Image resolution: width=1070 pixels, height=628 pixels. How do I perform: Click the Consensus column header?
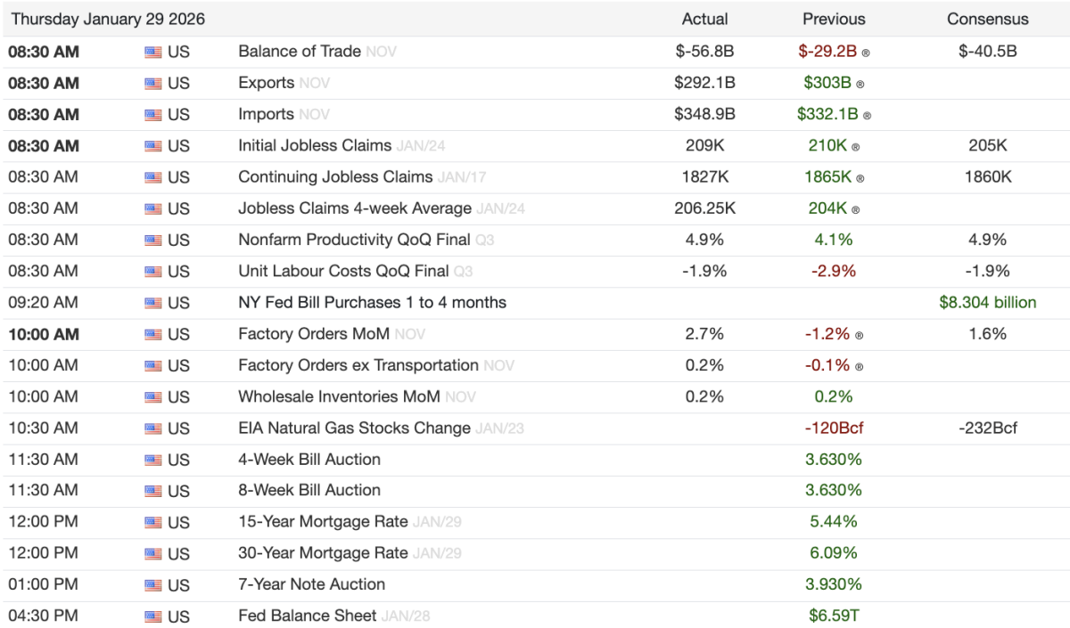coord(987,19)
